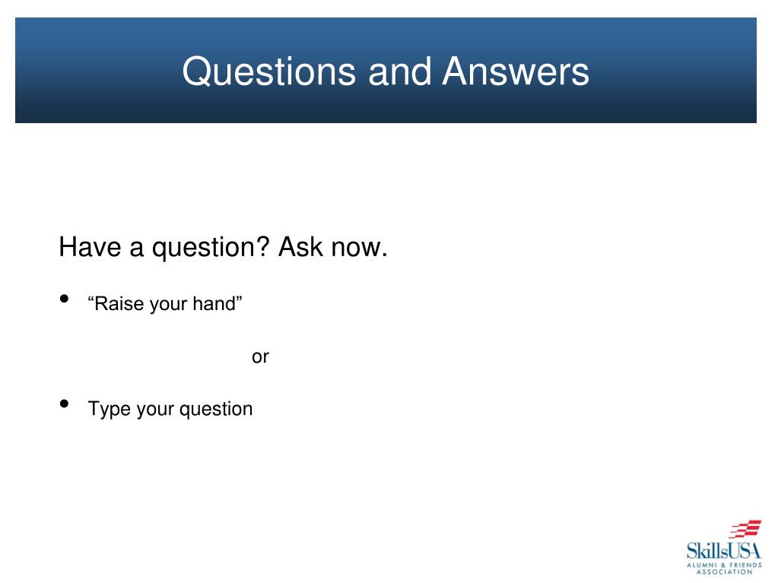
Task: Click the 'Questions and Answers' title
Action: [x=386, y=71]
